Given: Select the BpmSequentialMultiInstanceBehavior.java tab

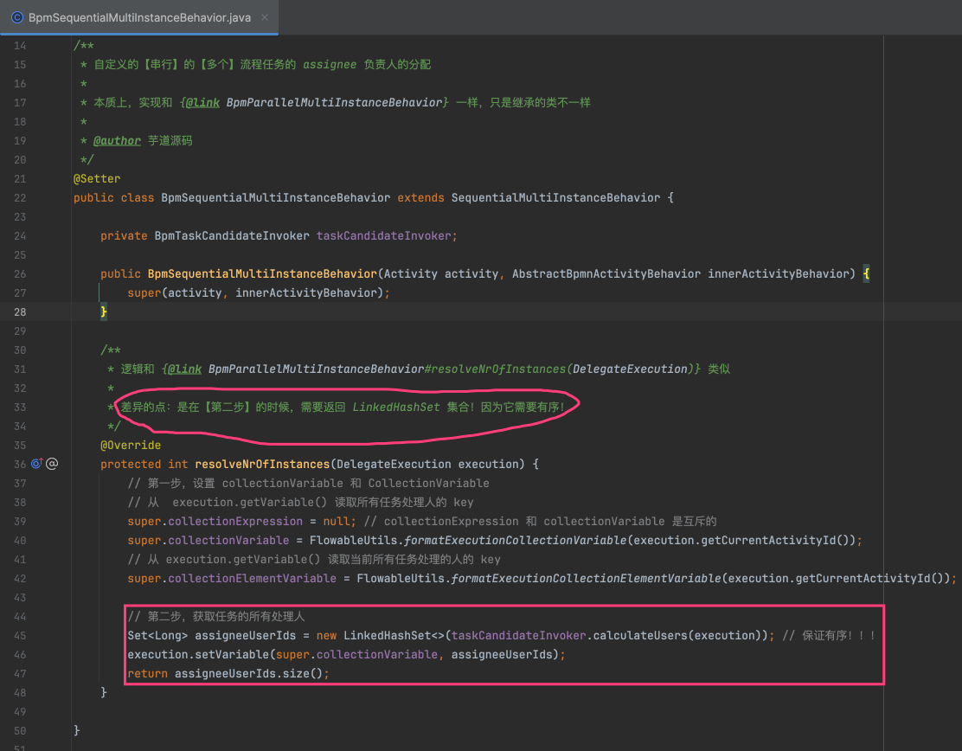Looking at the screenshot, I should [138, 16].
